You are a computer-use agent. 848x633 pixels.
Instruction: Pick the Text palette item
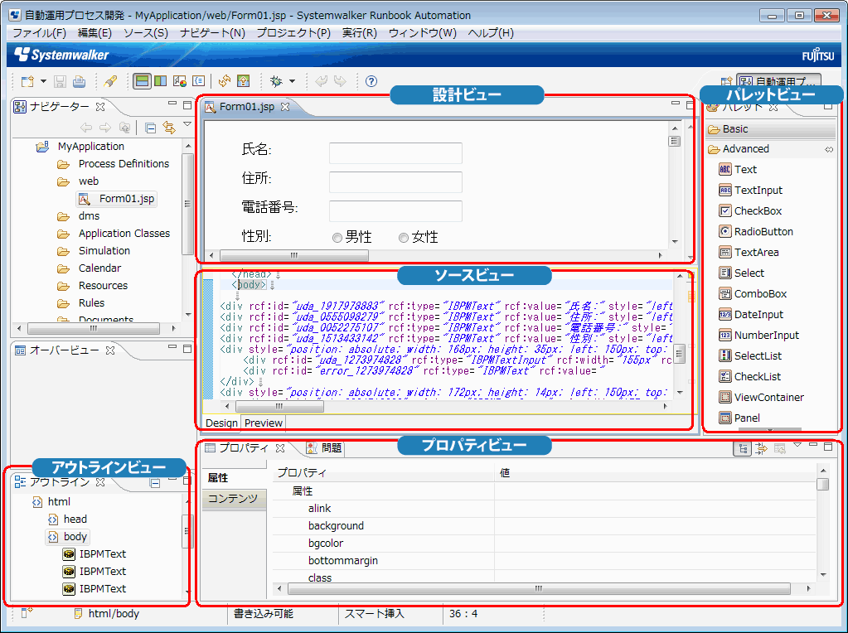pyautogui.click(x=738, y=170)
